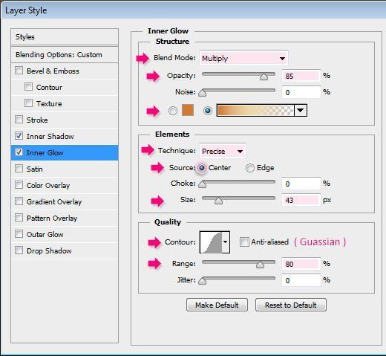Click the orange glow color swatch
Image resolution: width=386 pixels, height=356 pixels.
188,110
